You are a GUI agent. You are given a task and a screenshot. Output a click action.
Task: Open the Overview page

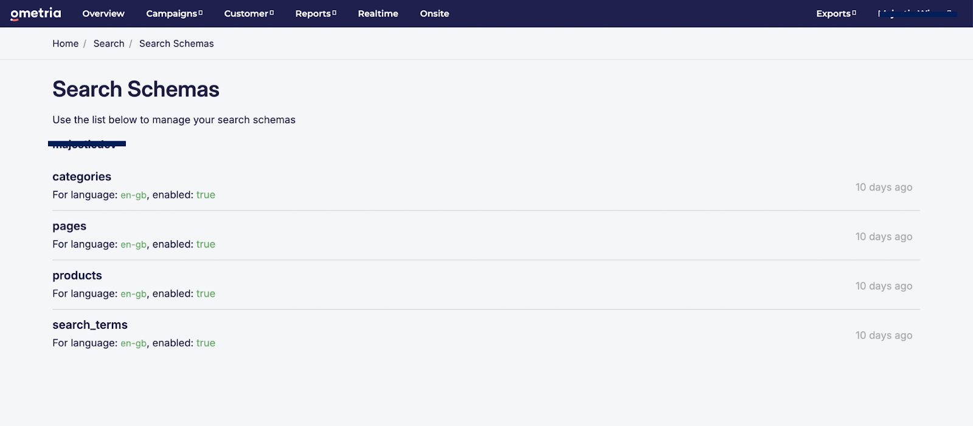103,13
